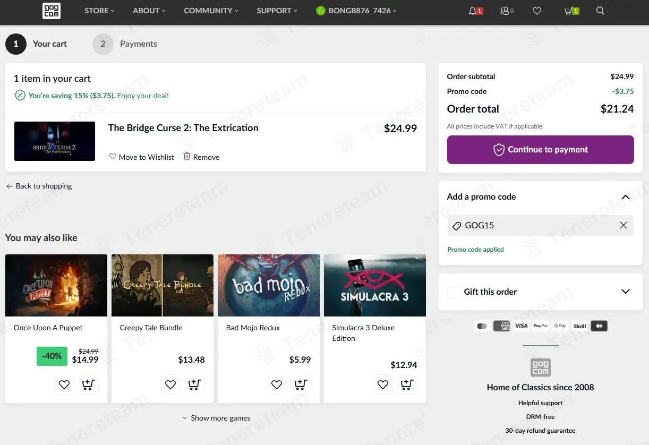Expand Show more games

[216, 418]
